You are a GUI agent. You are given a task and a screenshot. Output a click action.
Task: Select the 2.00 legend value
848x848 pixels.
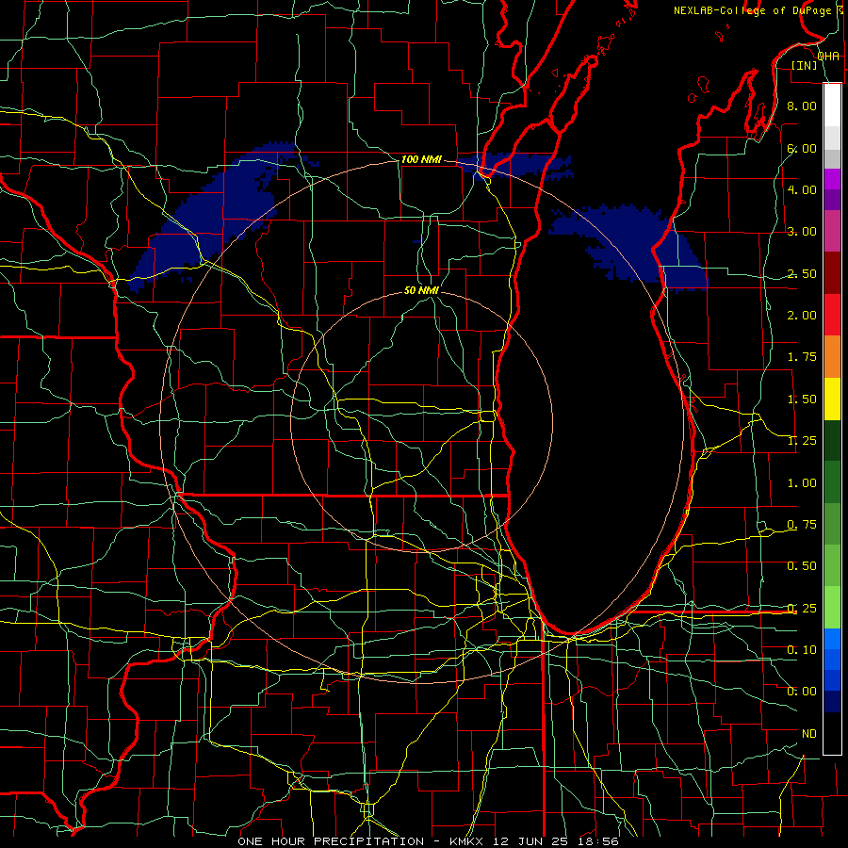click(x=802, y=316)
